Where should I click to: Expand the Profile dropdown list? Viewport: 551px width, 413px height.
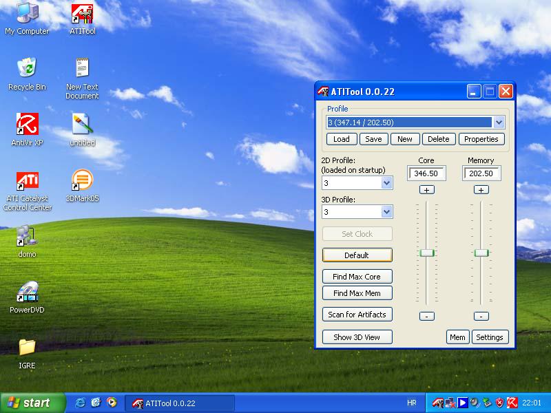499,123
